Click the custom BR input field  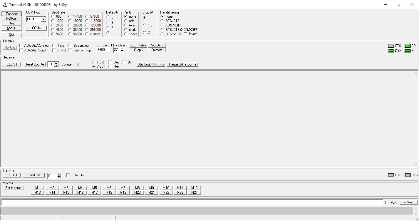point(104,50)
